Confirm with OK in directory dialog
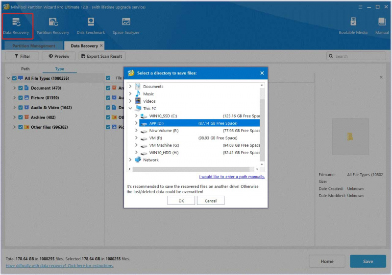The width and height of the screenshot is (392, 275). tap(181, 201)
